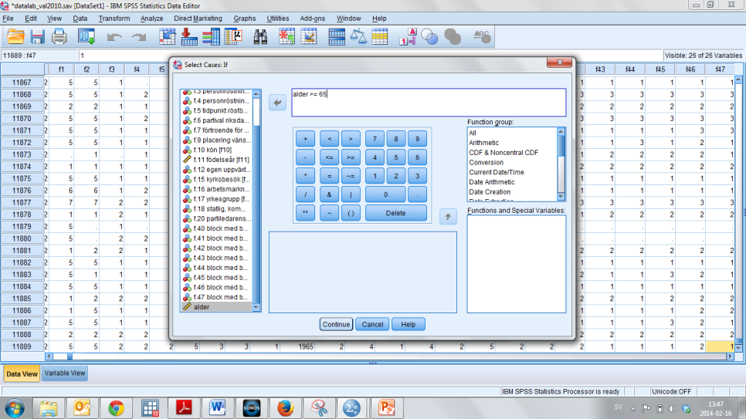The height and width of the screenshot is (419, 746).
Task: Undo toolbar arrow icon
Action: pos(114,37)
